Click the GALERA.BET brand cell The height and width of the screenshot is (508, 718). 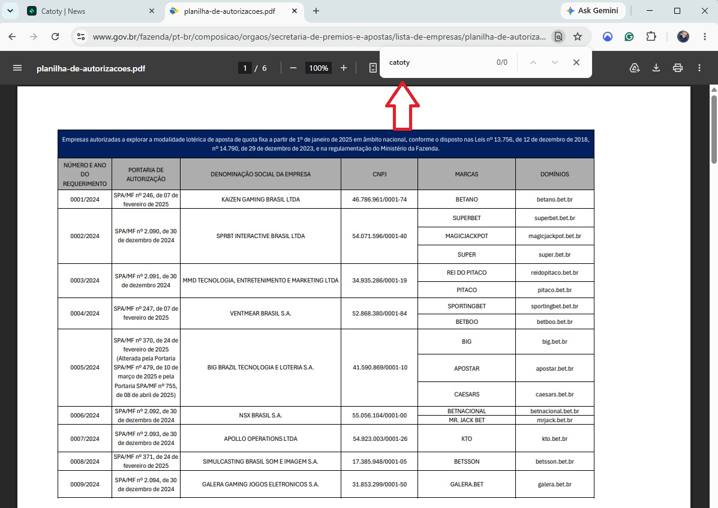click(467, 484)
